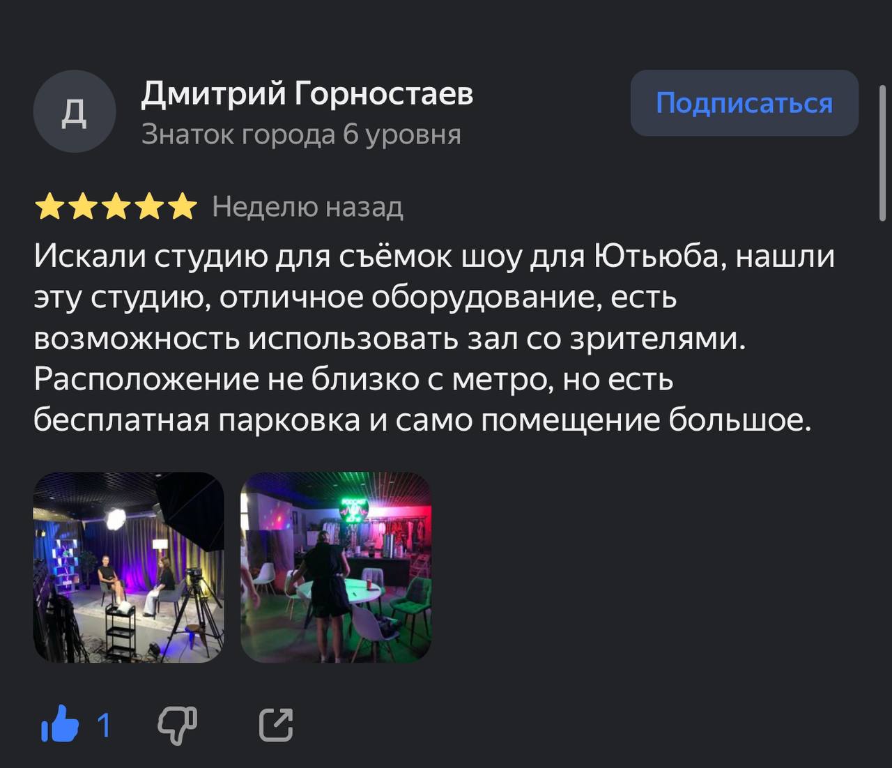892x768 pixels.
Task: Open profile name Дмитрий Горностаев
Action: (x=307, y=93)
